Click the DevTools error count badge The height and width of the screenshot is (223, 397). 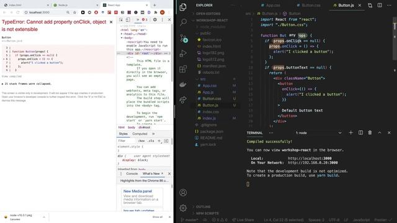point(145,20)
